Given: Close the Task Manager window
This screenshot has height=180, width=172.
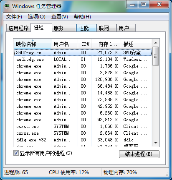Looking at the screenshot, I should coord(159,5).
